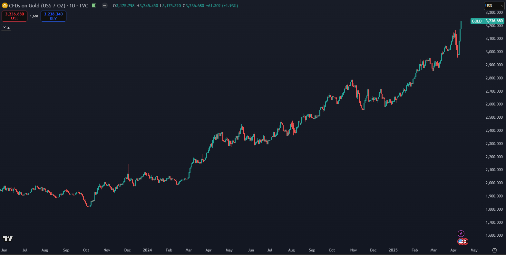This screenshot has height=255, width=506.
Task: Click the 3,000.000 level on price scale
Action: point(494,52)
